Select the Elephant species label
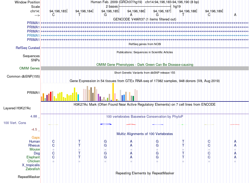Image resolution: width=249 pixels, height=183 pixels. coord(33,157)
